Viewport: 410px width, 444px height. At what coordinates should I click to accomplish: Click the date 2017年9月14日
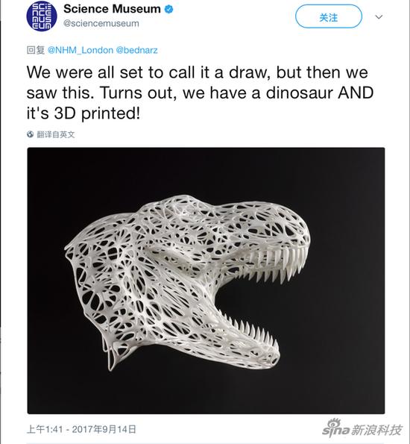click(104, 429)
